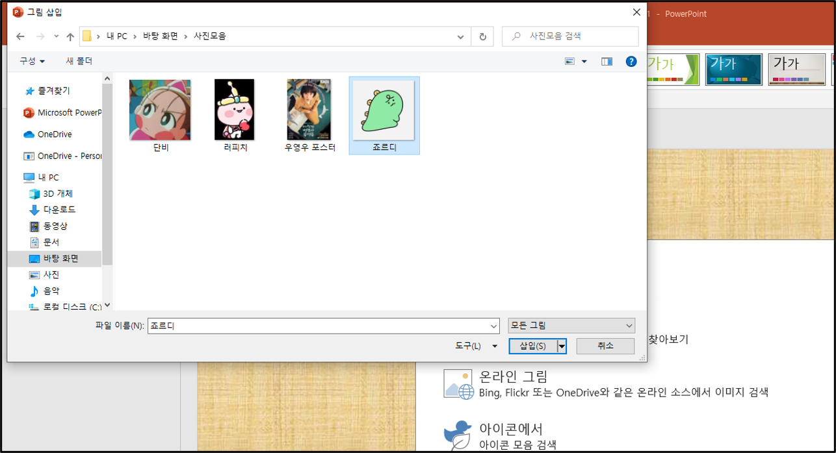Go back with the left arrow button
This screenshot has width=836, height=453.
click(20, 37)
